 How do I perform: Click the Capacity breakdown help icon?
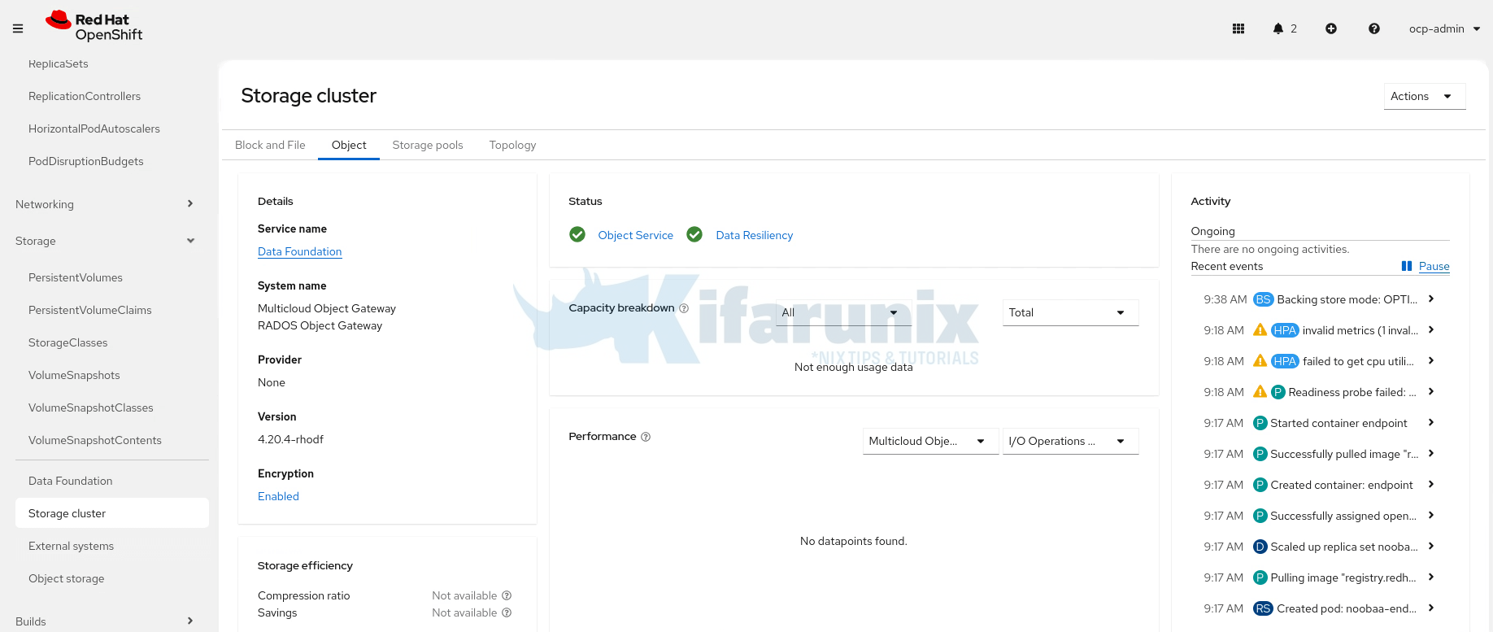click(684, 308)
